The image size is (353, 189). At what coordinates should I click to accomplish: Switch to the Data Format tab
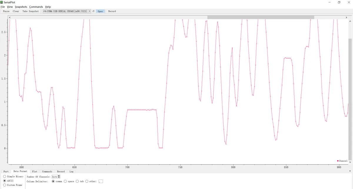coord(20,171)
